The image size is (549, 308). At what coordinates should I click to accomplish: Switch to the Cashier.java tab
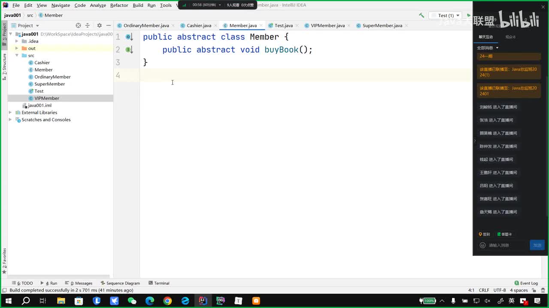[199, 26]
